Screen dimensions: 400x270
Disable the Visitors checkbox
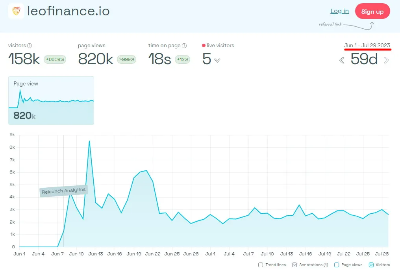tap(371, 265)
